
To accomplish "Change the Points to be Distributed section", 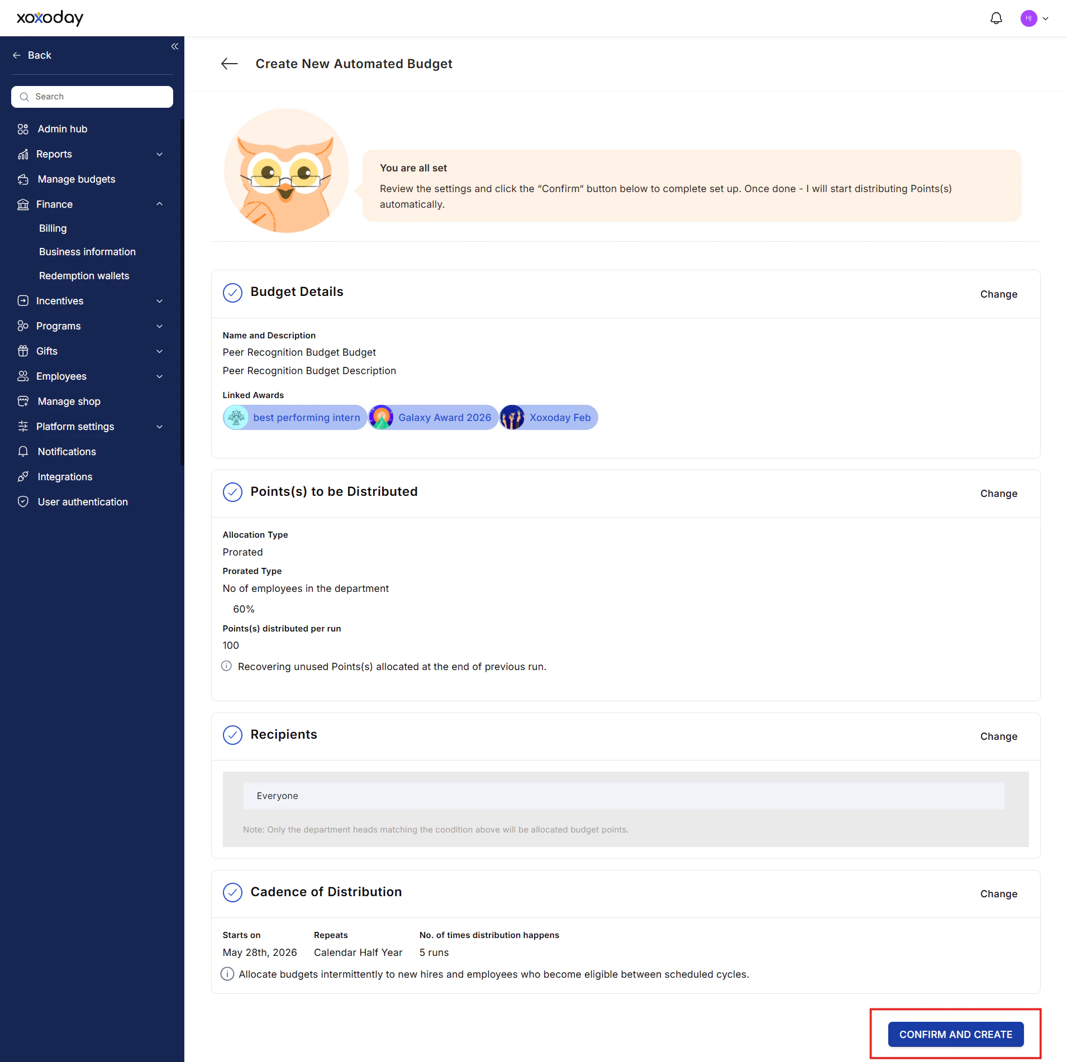I will click(999, 494).
